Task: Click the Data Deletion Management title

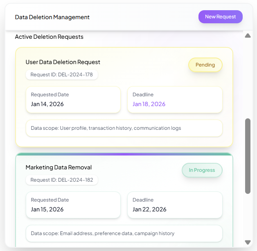Action: click(52, 17)
